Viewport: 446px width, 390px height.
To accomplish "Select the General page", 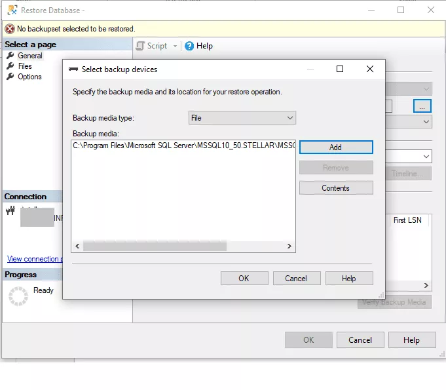I will point(30,56).
